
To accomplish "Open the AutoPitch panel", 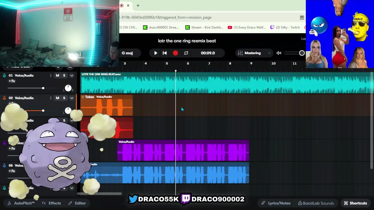I will [x=21, y=203].
